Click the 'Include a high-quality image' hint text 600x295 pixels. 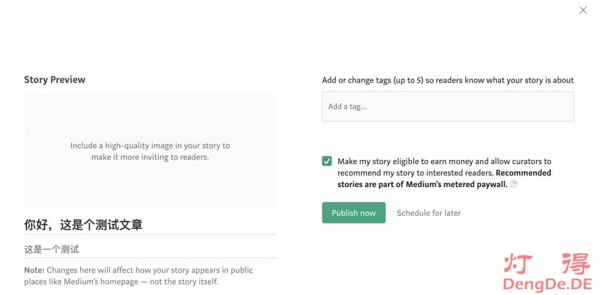pyautogui.click(x=150, y=145)
